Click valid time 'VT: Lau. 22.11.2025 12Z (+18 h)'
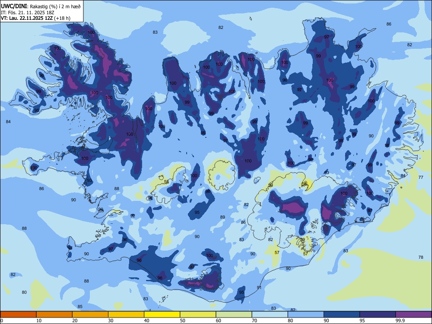The width and height of the screenshot is (432, 324). [35, 18]
